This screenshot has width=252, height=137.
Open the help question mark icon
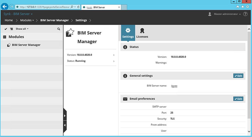pos(245,14)
